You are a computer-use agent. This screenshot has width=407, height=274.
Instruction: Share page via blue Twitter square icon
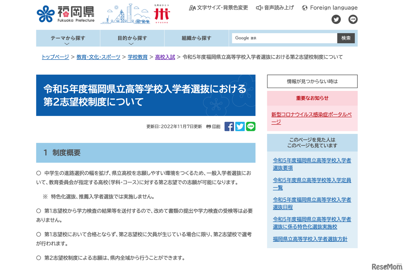(240, 126)
